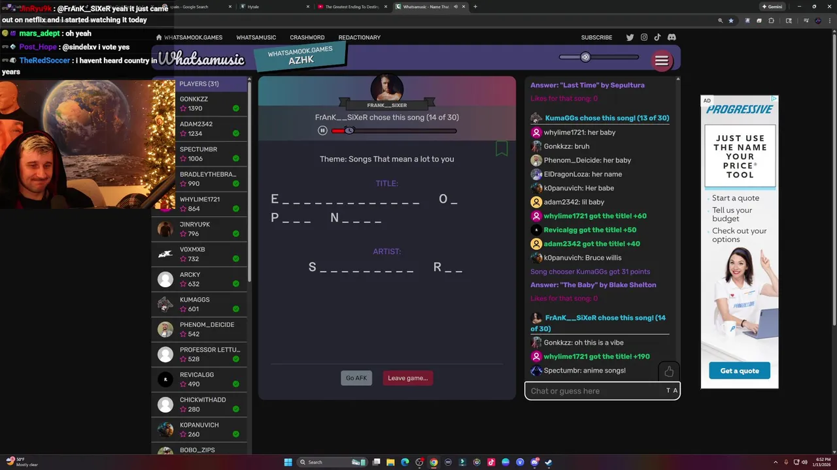Viewport: 837px width, 470px height.
Task: Open the Chrome profile avatar
Action: [x=818, y=20]
